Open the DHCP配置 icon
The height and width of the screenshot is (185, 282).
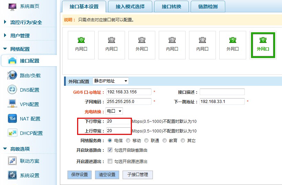12,133
